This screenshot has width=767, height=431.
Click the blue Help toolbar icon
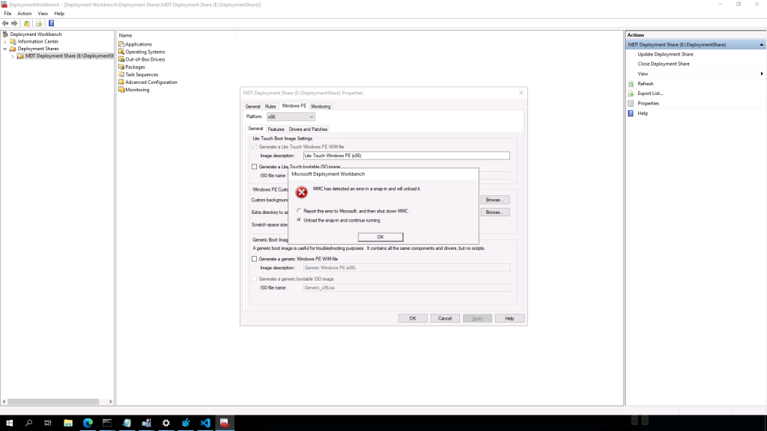[x=51, y=23]
